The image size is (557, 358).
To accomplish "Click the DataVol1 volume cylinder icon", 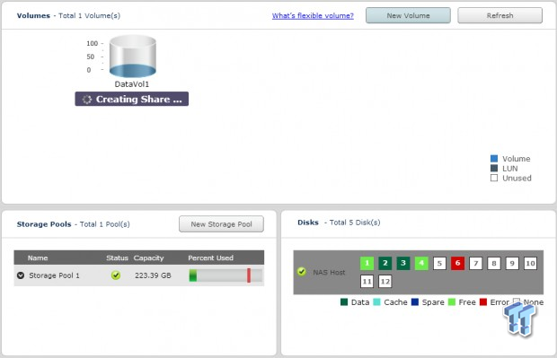I will click(x=132, y=56).
